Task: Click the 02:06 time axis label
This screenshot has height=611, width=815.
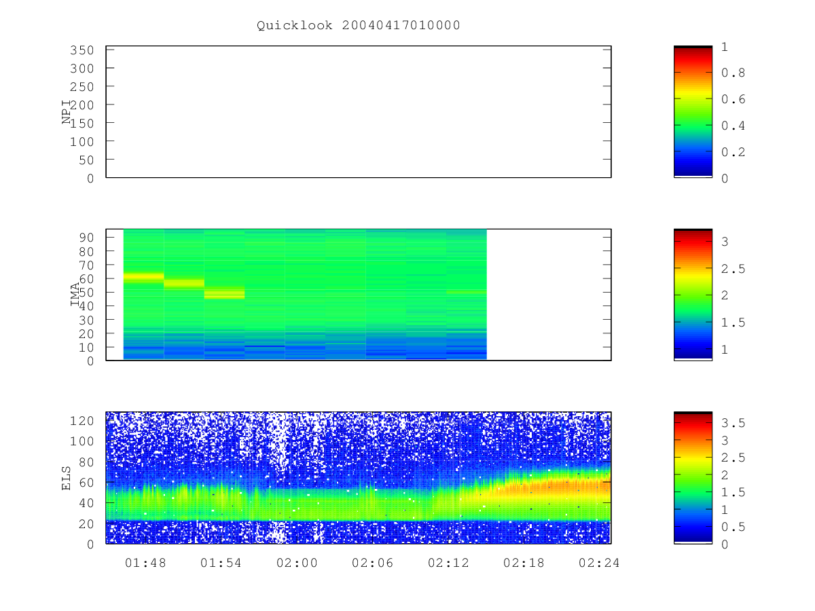Action: click(x=372, y=563)
